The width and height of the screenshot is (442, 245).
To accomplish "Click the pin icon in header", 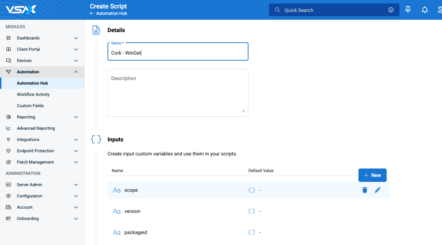I will click(x=408, y=10).
